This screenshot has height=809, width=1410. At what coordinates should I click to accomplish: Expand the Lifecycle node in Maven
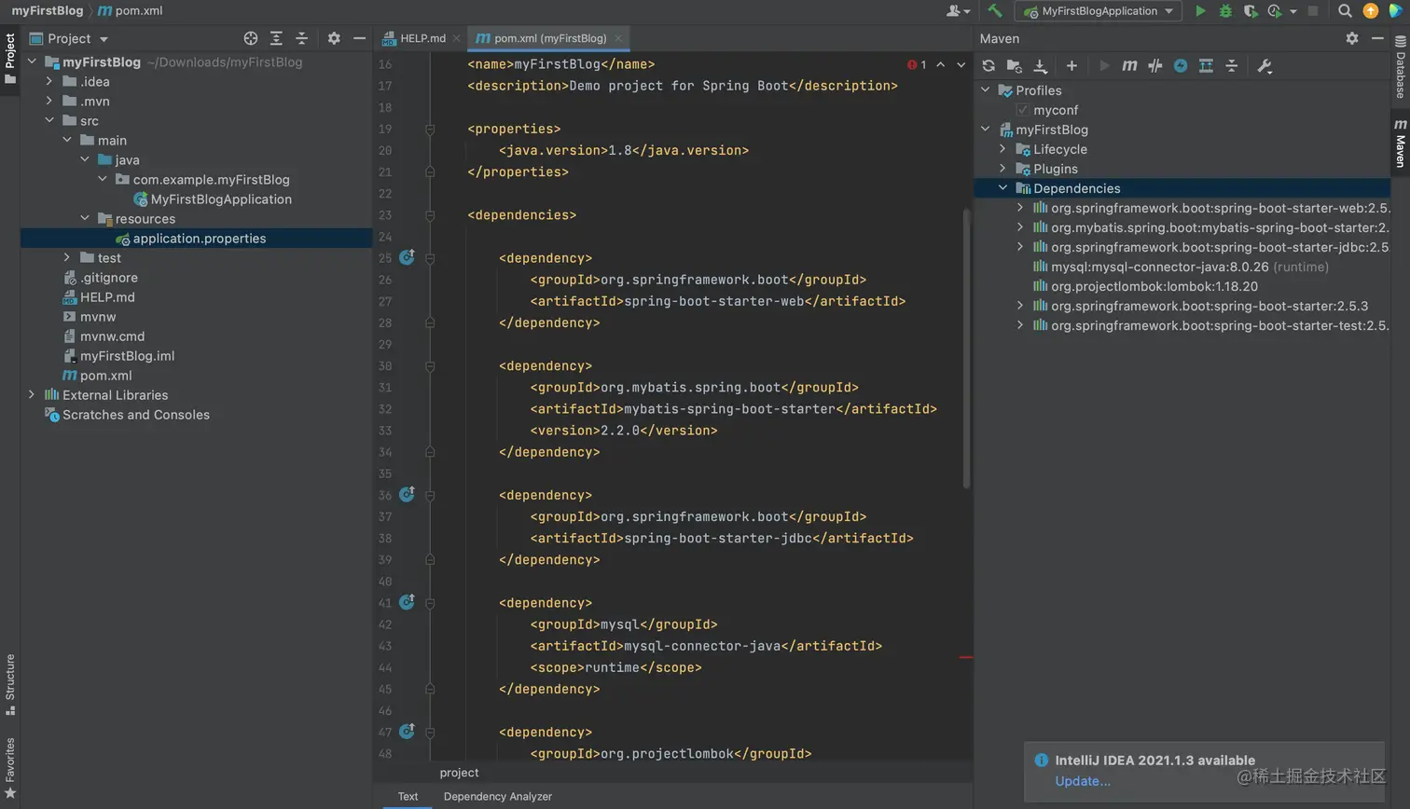point(1002,149)
